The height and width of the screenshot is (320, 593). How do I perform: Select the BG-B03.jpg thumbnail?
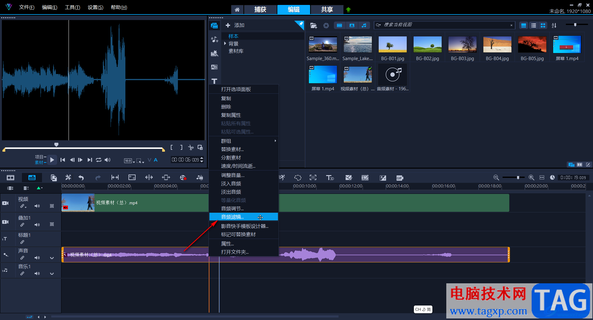(x=462, y=44)
